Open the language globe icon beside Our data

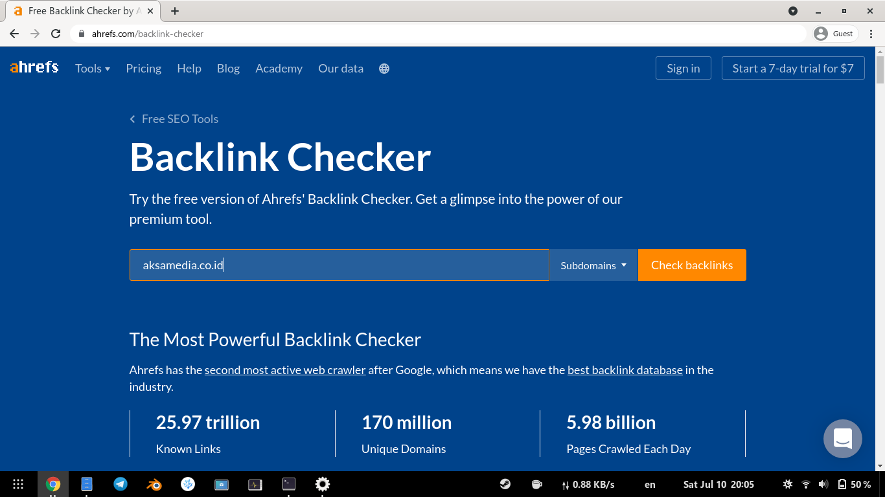pos(384,69)
